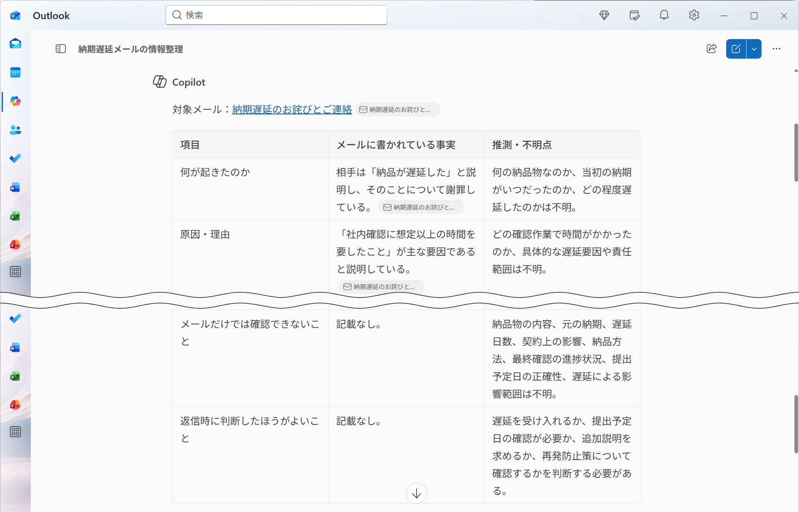Open the upper To Do checkmark icon
799x512 pixels.
point(15,158)
